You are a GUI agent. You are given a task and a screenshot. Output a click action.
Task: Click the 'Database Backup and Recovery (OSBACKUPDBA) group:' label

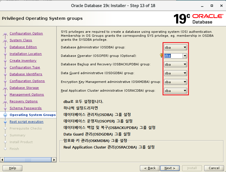(106, 64)
